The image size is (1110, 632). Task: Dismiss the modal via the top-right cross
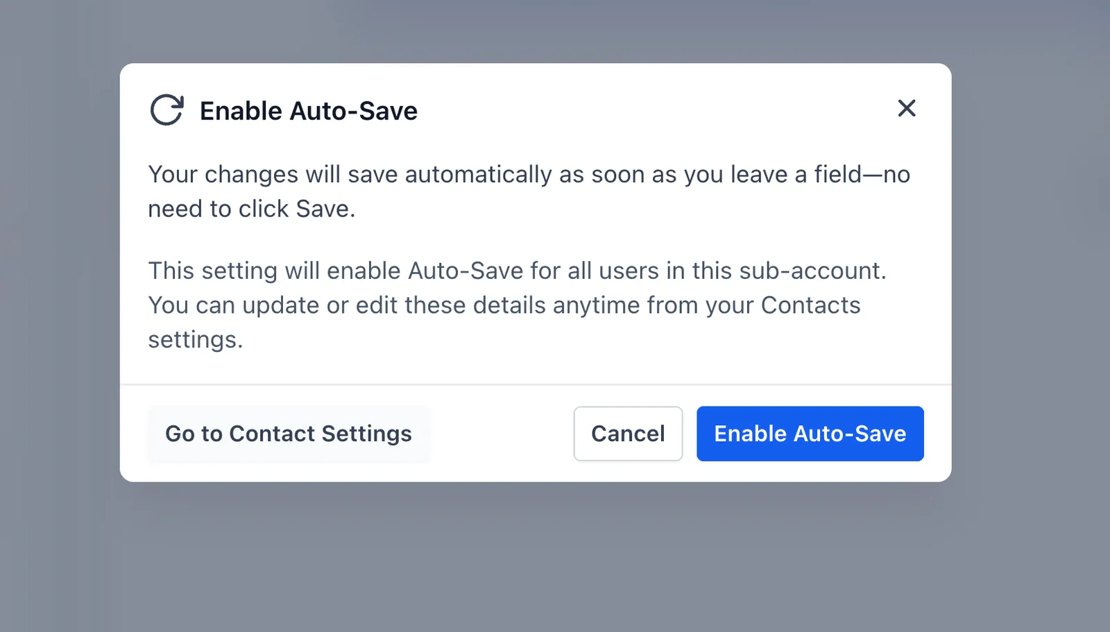906,108
